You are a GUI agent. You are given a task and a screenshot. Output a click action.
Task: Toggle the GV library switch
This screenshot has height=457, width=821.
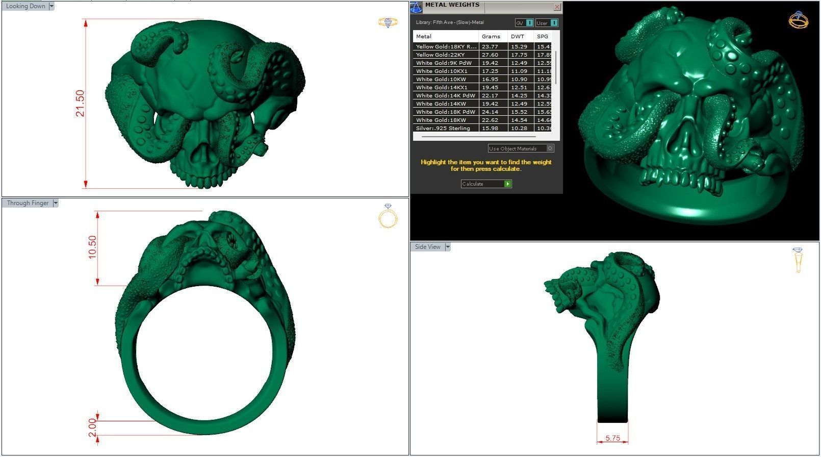(x=524, y=23)
